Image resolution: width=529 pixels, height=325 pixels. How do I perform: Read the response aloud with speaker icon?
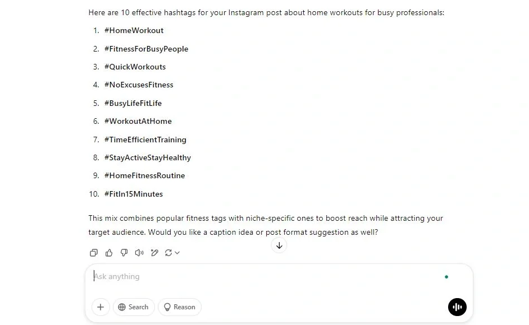point(139,253)
